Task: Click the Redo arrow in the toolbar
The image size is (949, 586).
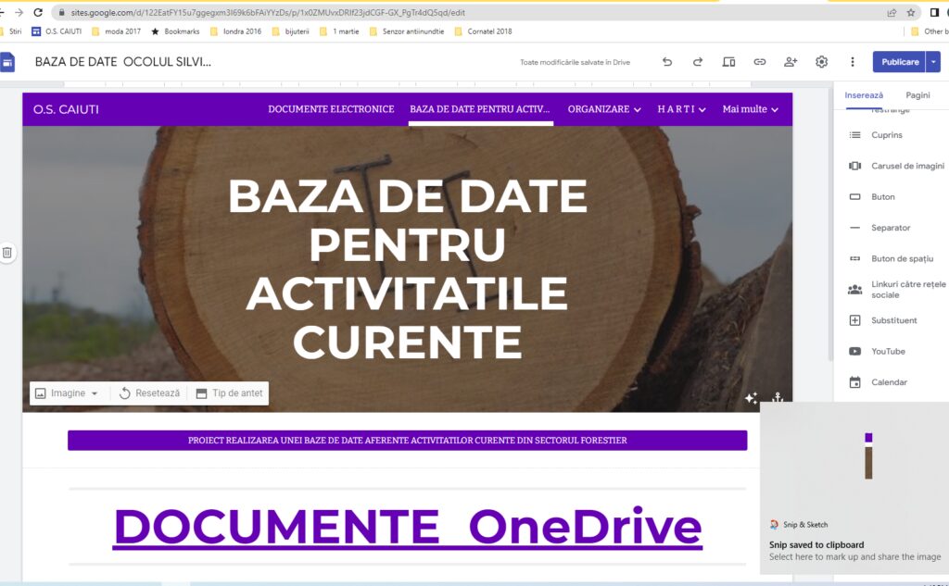Action: (698, 62)
